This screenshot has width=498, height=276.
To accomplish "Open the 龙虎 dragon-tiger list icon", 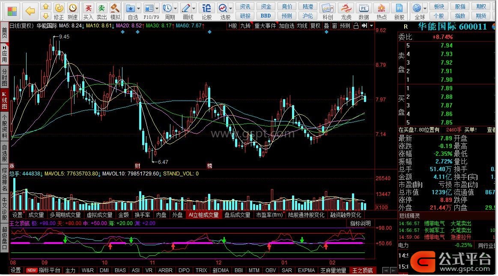I will click(x=346, y=8).
